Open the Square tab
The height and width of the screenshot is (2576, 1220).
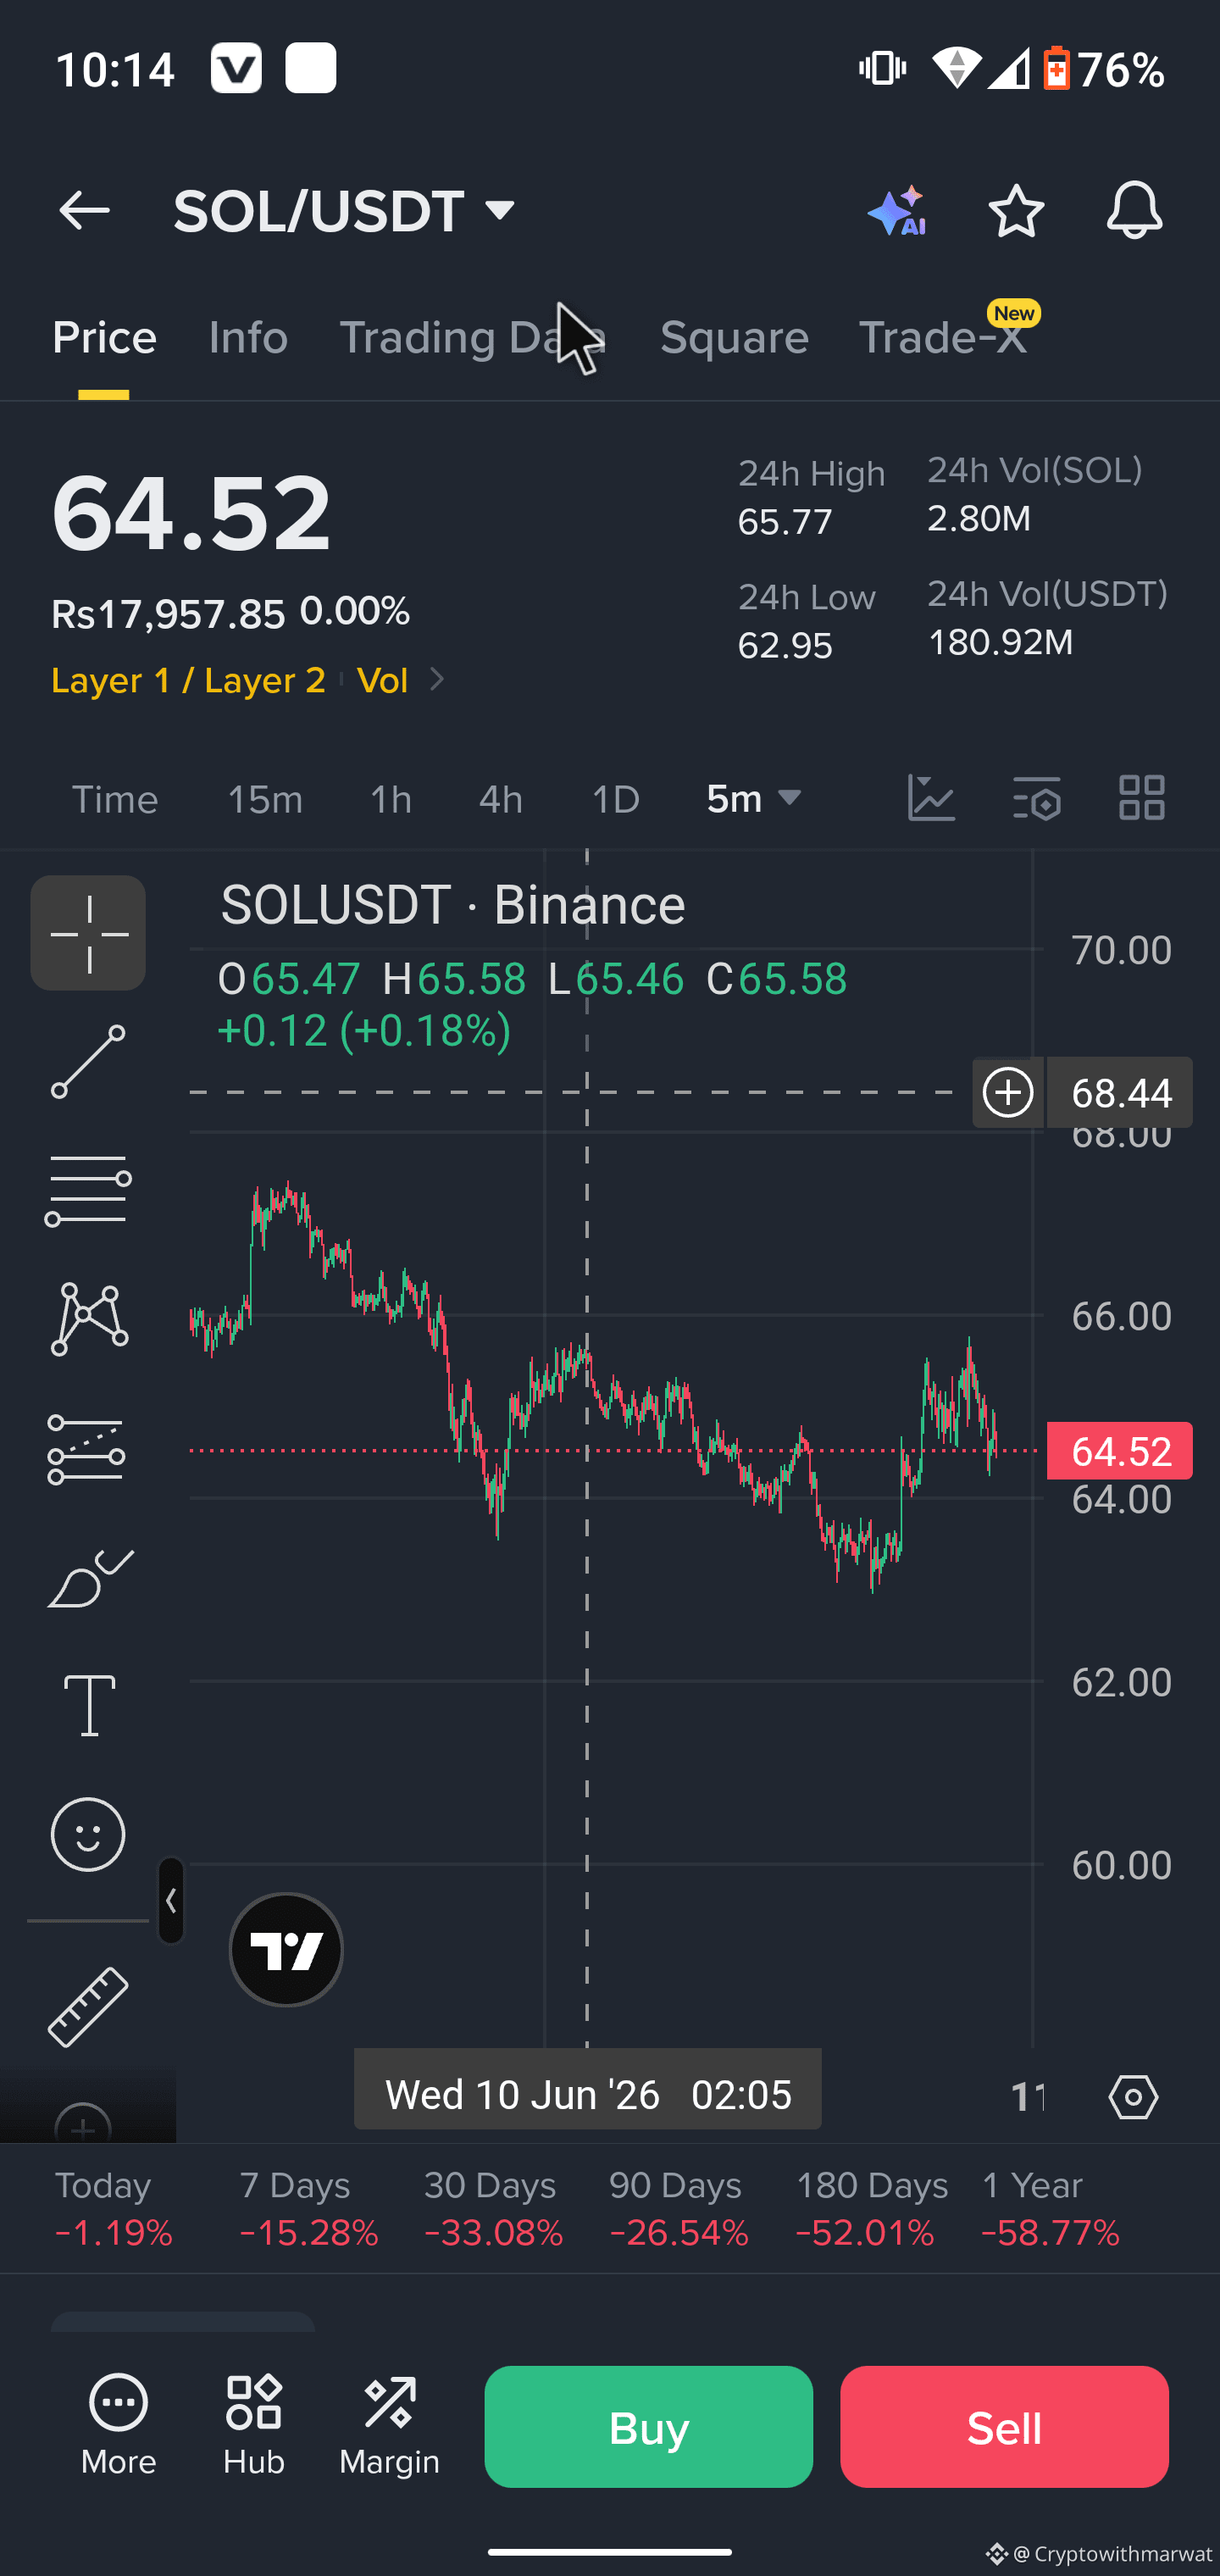pyautogui.click(x=734, y=338)
